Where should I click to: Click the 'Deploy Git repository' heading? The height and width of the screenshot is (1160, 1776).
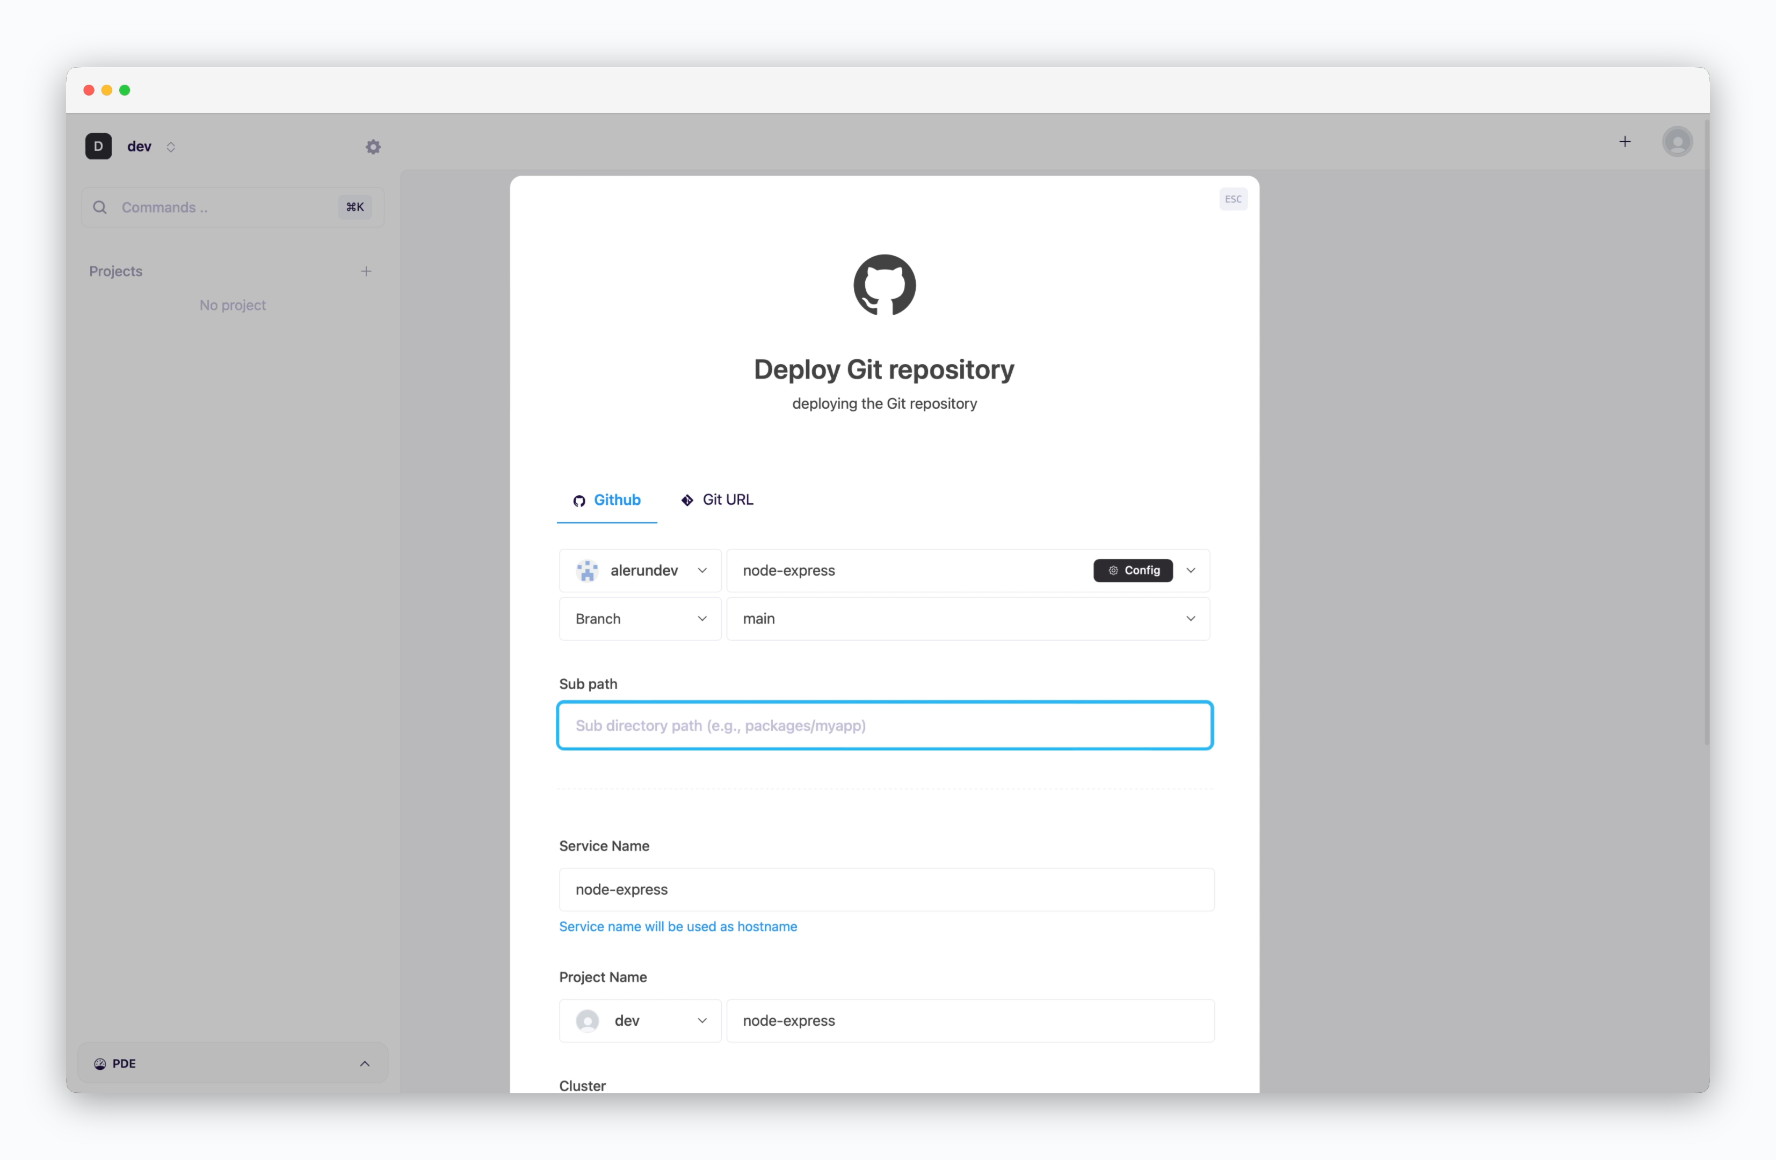click(885, 370)
